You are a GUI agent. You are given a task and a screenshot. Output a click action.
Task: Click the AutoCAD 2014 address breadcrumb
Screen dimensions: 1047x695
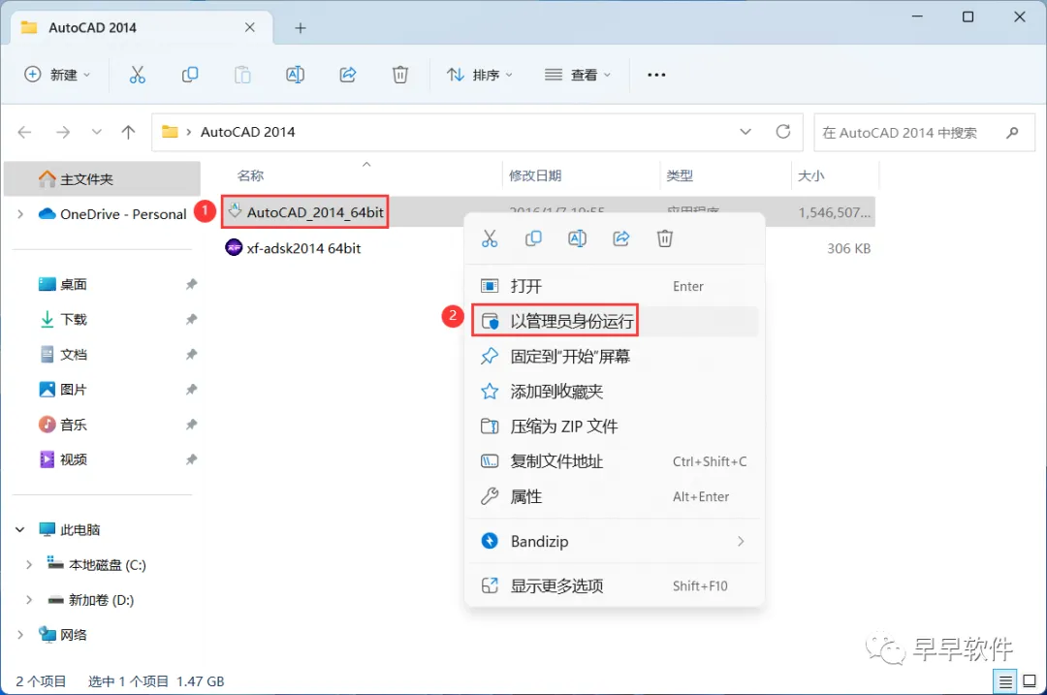pos(248,132)
